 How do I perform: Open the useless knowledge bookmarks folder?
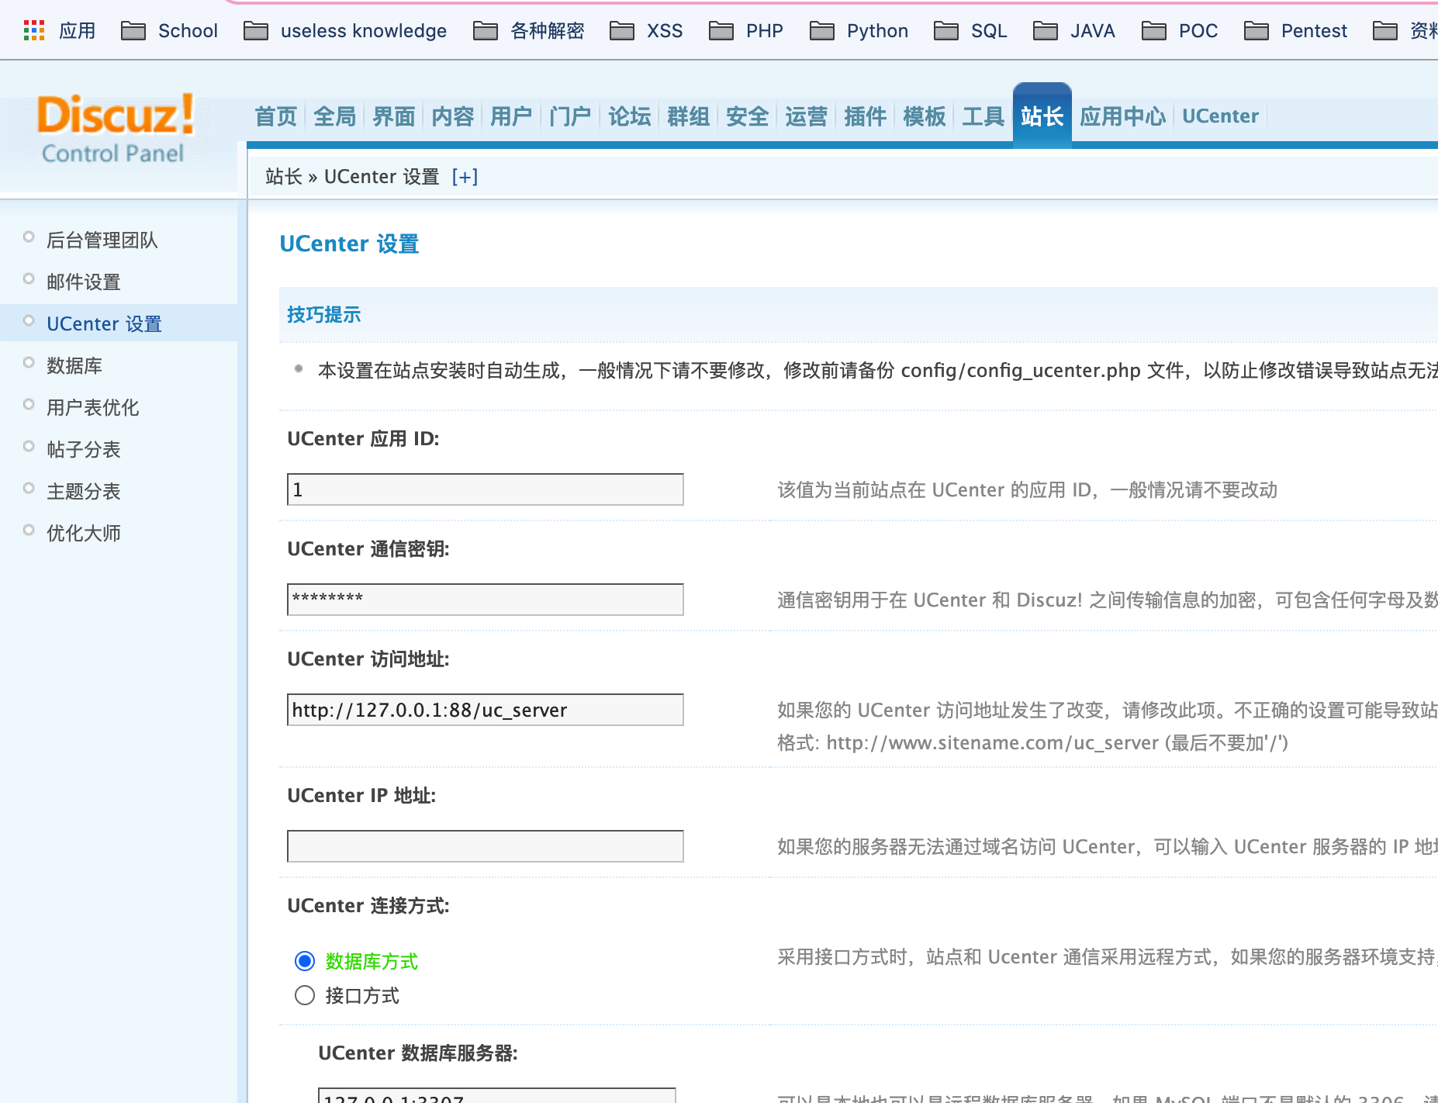click(x=345, y=31)
